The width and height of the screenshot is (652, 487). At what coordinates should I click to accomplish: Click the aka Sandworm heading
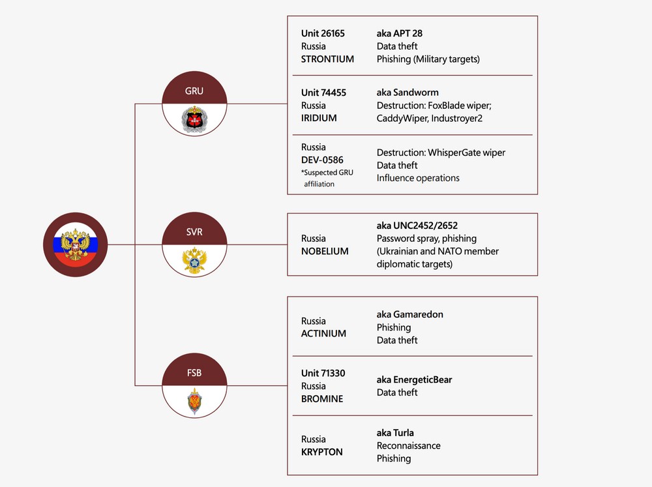coord(407,93)
